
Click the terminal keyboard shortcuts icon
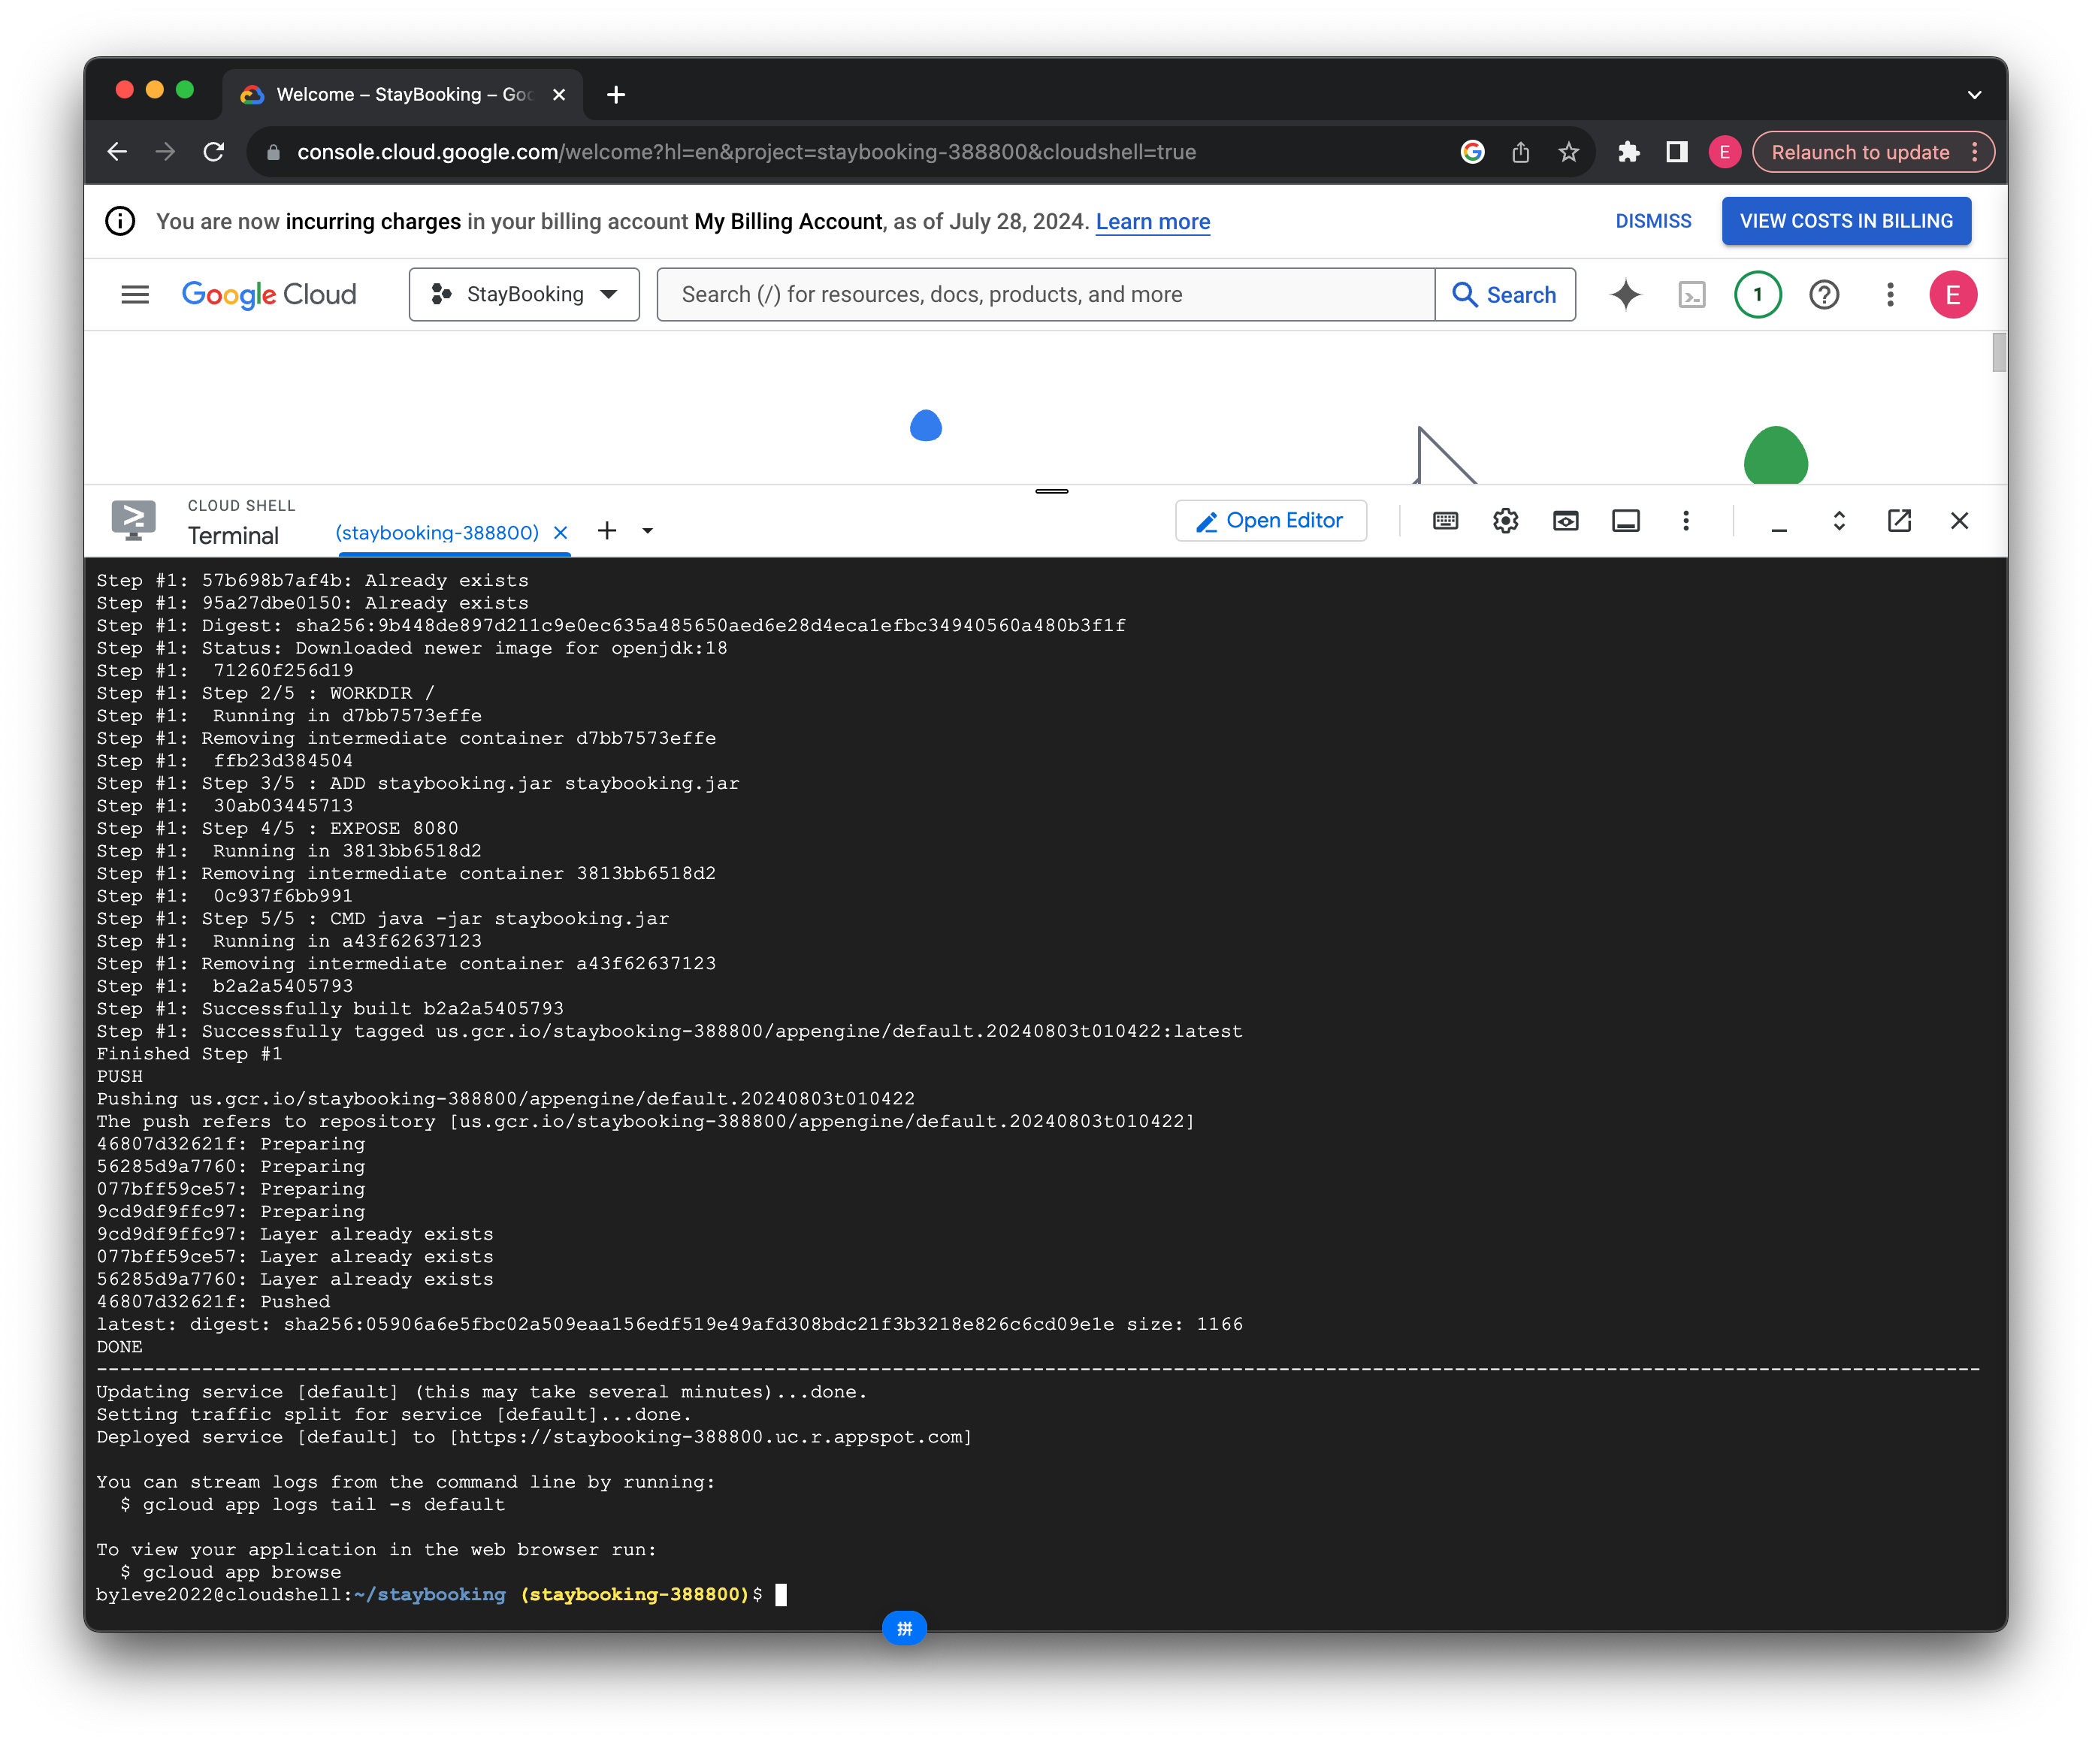point(1444,521)
